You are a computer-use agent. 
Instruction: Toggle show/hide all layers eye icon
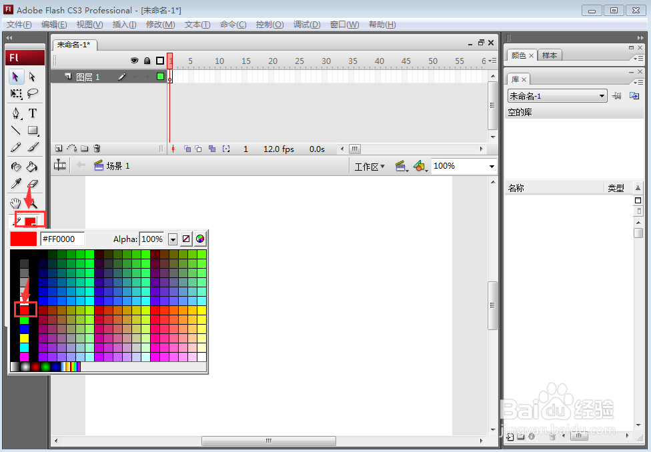[x=134, y=61]
